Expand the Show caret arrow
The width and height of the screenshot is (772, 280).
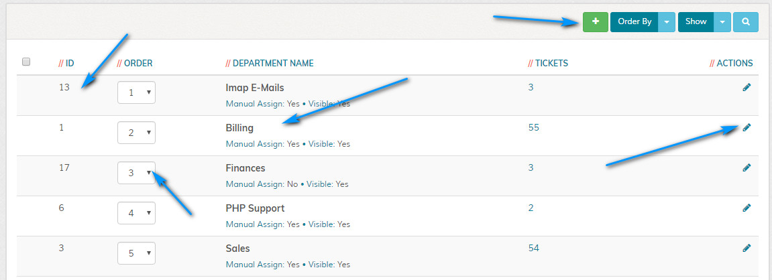(x=722, y=21)
